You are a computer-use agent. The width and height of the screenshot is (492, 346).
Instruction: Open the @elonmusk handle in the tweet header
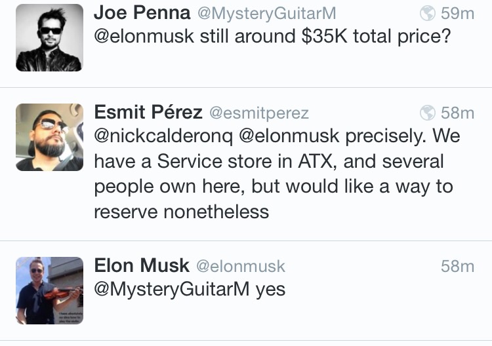[241, 267]
